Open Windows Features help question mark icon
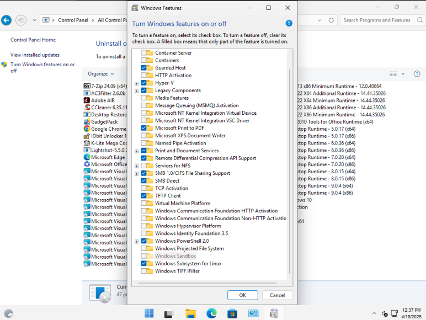 coord(289,23)
